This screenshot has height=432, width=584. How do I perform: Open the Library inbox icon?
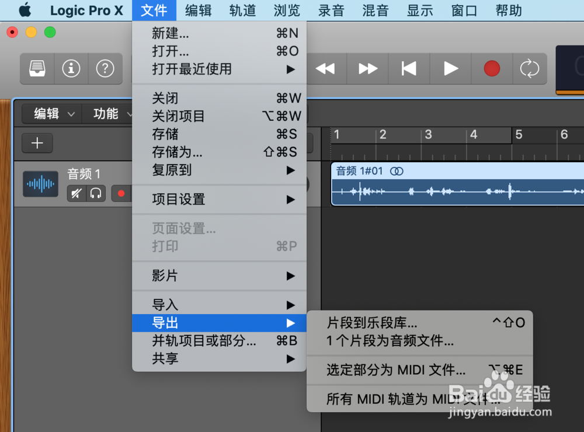tap(37, 68)
